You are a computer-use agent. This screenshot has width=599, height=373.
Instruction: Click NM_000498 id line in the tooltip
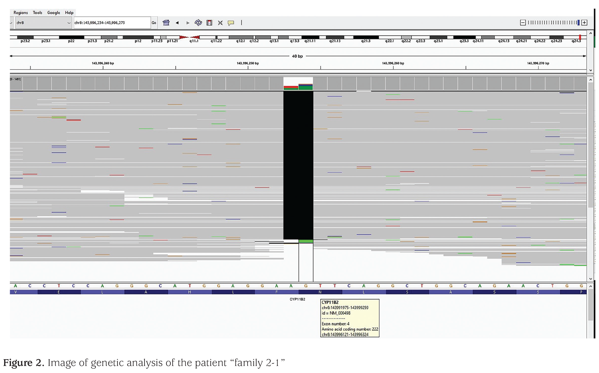point(336,313)
